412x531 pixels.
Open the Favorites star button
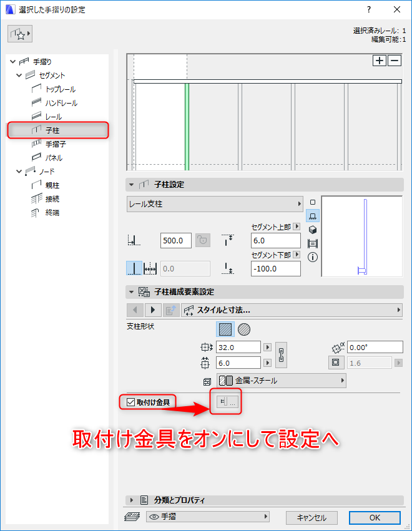[x=20, y=34]
